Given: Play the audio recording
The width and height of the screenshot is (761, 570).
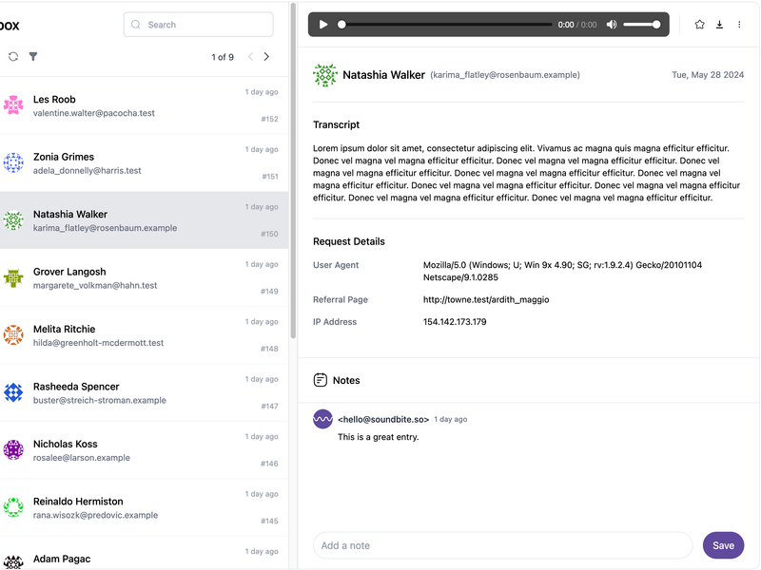Looking at the screenshot, I should [323, 25].
